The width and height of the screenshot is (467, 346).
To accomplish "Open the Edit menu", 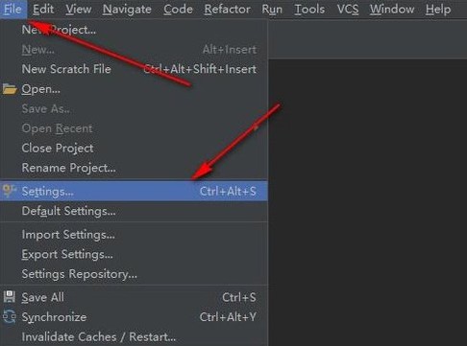I will pos(43,9).
